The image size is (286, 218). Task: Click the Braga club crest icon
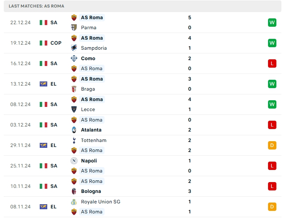74,89
